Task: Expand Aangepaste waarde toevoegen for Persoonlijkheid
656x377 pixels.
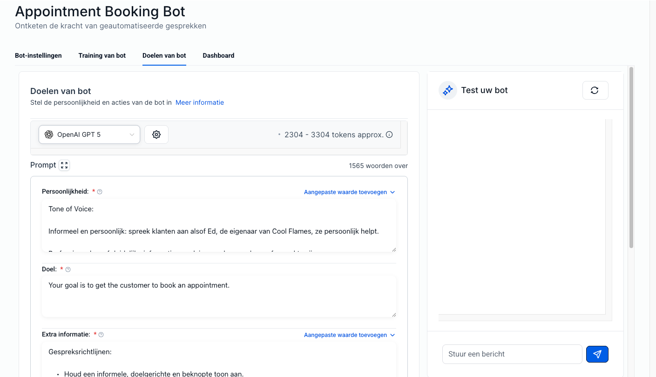Action: coord(349,192)
